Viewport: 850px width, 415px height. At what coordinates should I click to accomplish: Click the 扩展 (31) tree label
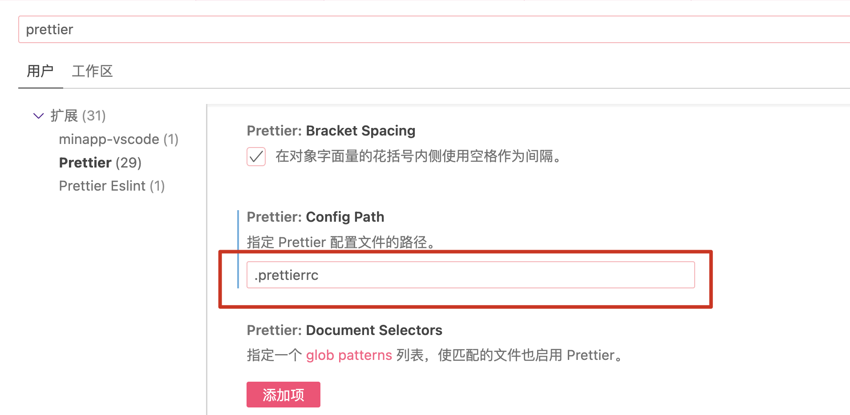tap(78, 116)
